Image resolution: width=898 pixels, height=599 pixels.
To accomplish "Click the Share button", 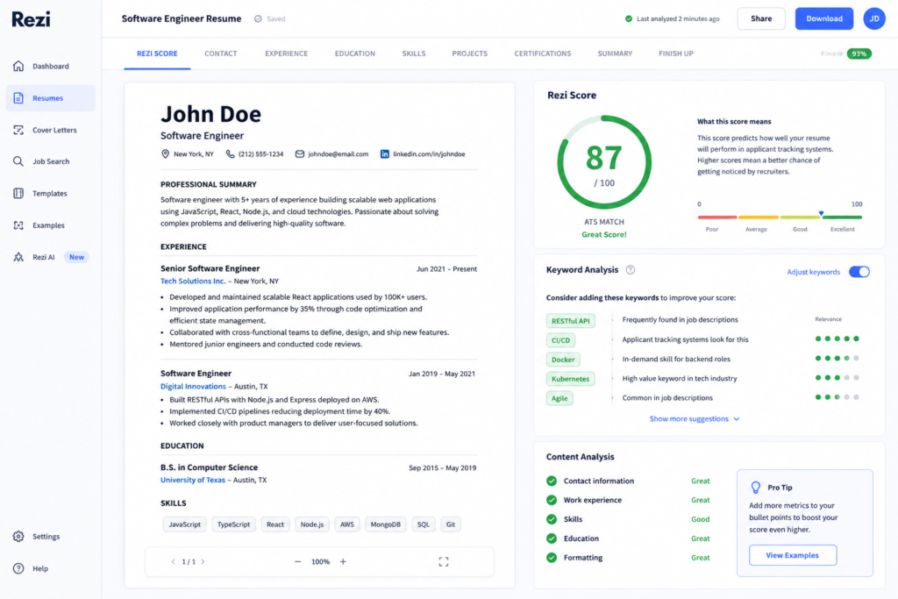I will pos(761,19).
